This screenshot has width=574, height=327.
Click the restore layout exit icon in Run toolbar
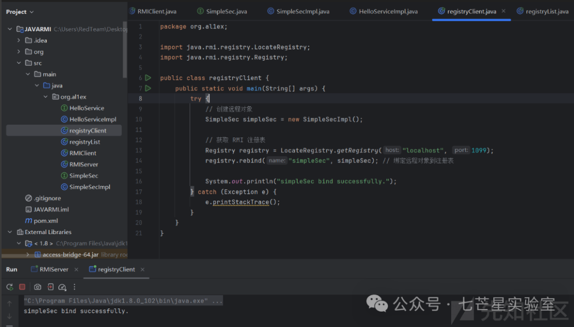coord(50,287)
